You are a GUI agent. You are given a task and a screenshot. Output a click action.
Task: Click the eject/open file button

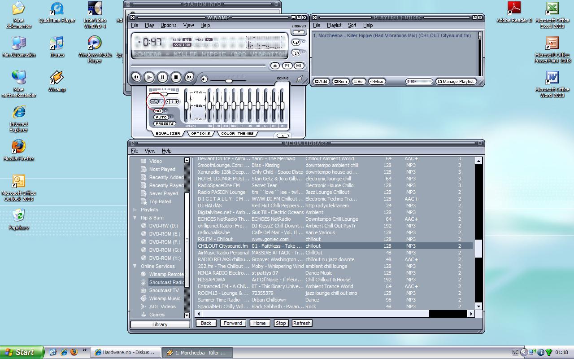point(275,66)
